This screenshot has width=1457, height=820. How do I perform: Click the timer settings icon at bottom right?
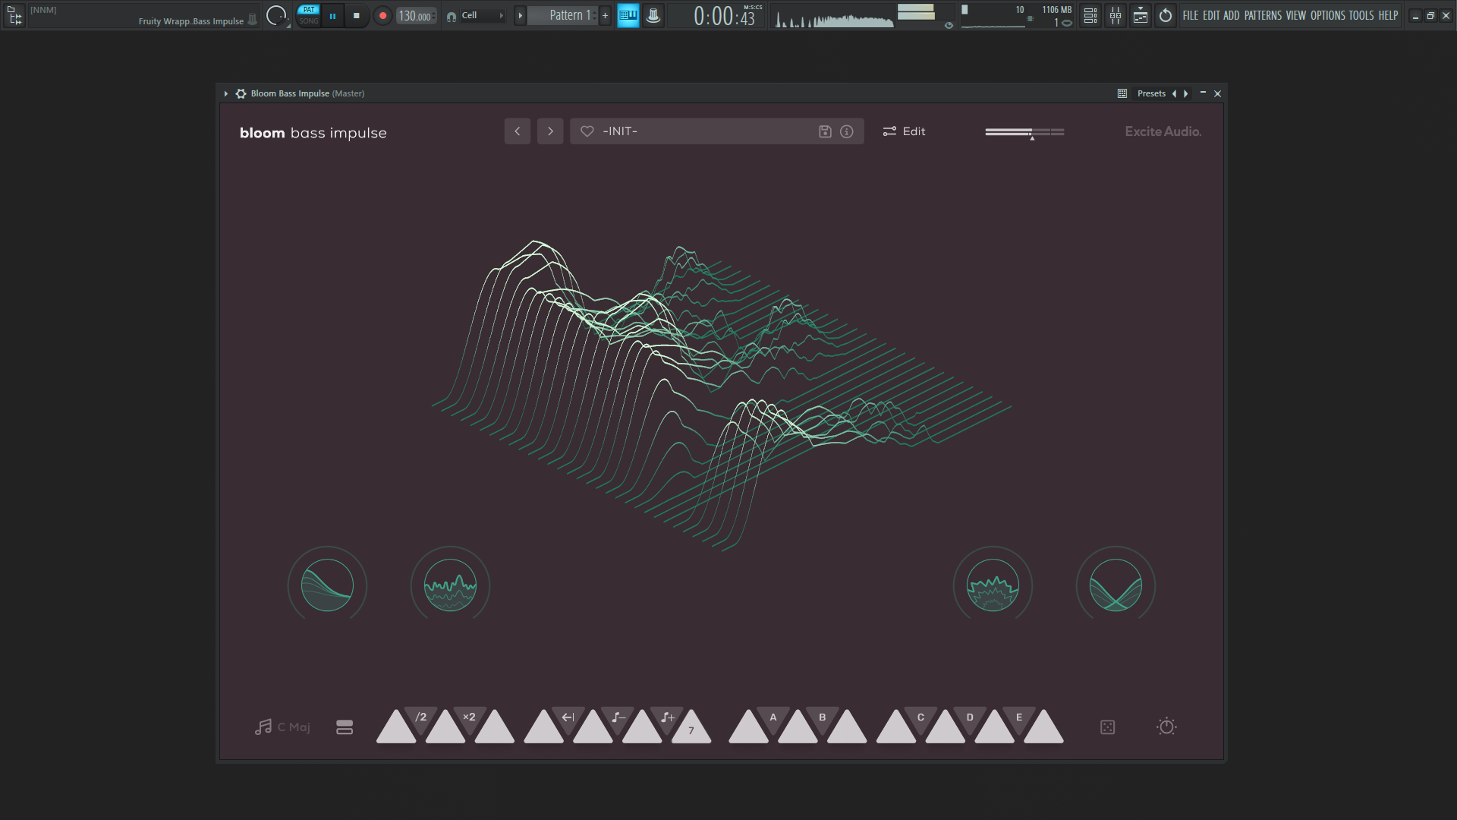pyautogui.click(x=1166, y=727)
